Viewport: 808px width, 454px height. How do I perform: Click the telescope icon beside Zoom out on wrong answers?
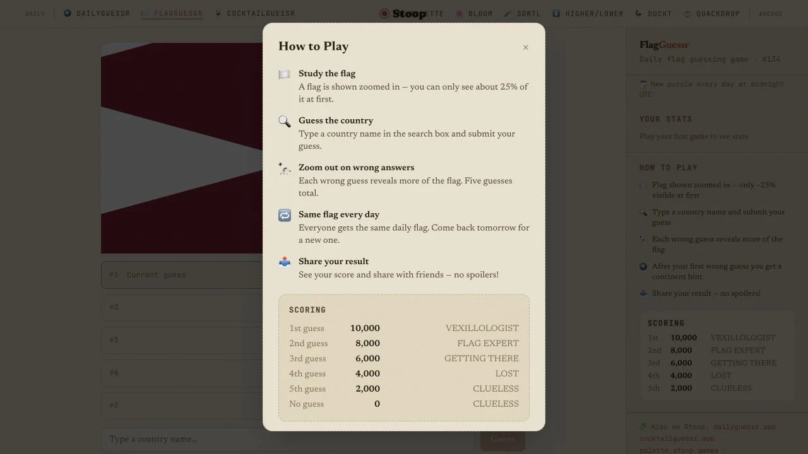pyautogui.click(x=285, y=168)
